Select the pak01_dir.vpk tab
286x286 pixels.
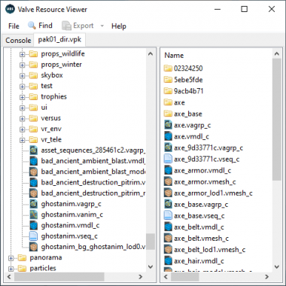(x=59, y=40)
